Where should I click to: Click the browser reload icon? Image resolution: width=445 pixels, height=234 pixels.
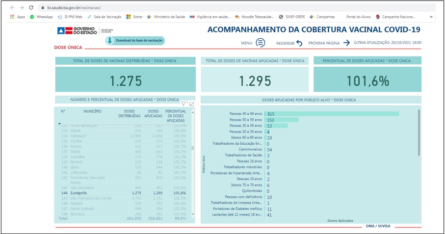click(x=31, y=8)
